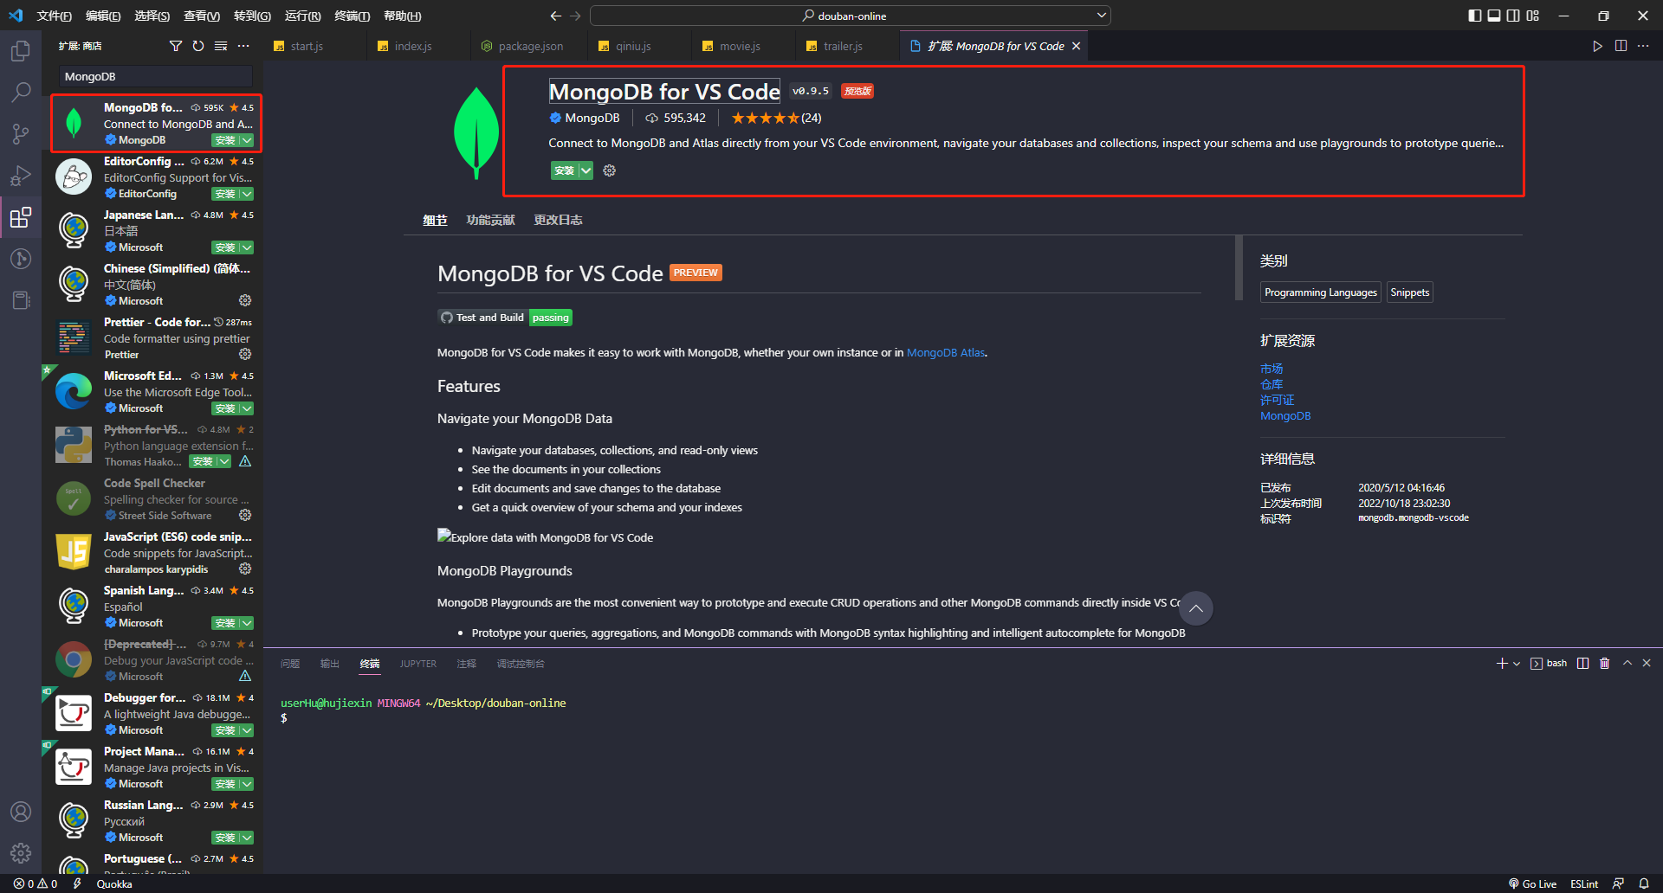Open the Explorer view in activity bar
Screen dimensions: 1663x893
pyautogui.click(x=21, y=51)
